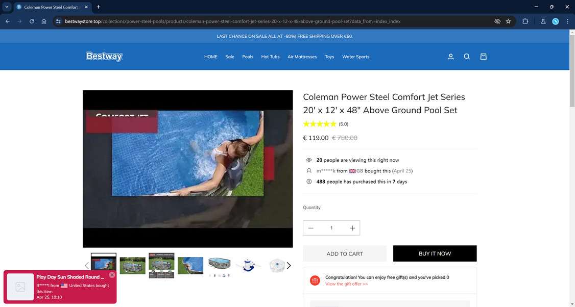Click the address bar URL
575x307 pixels.
click(232, 21)
